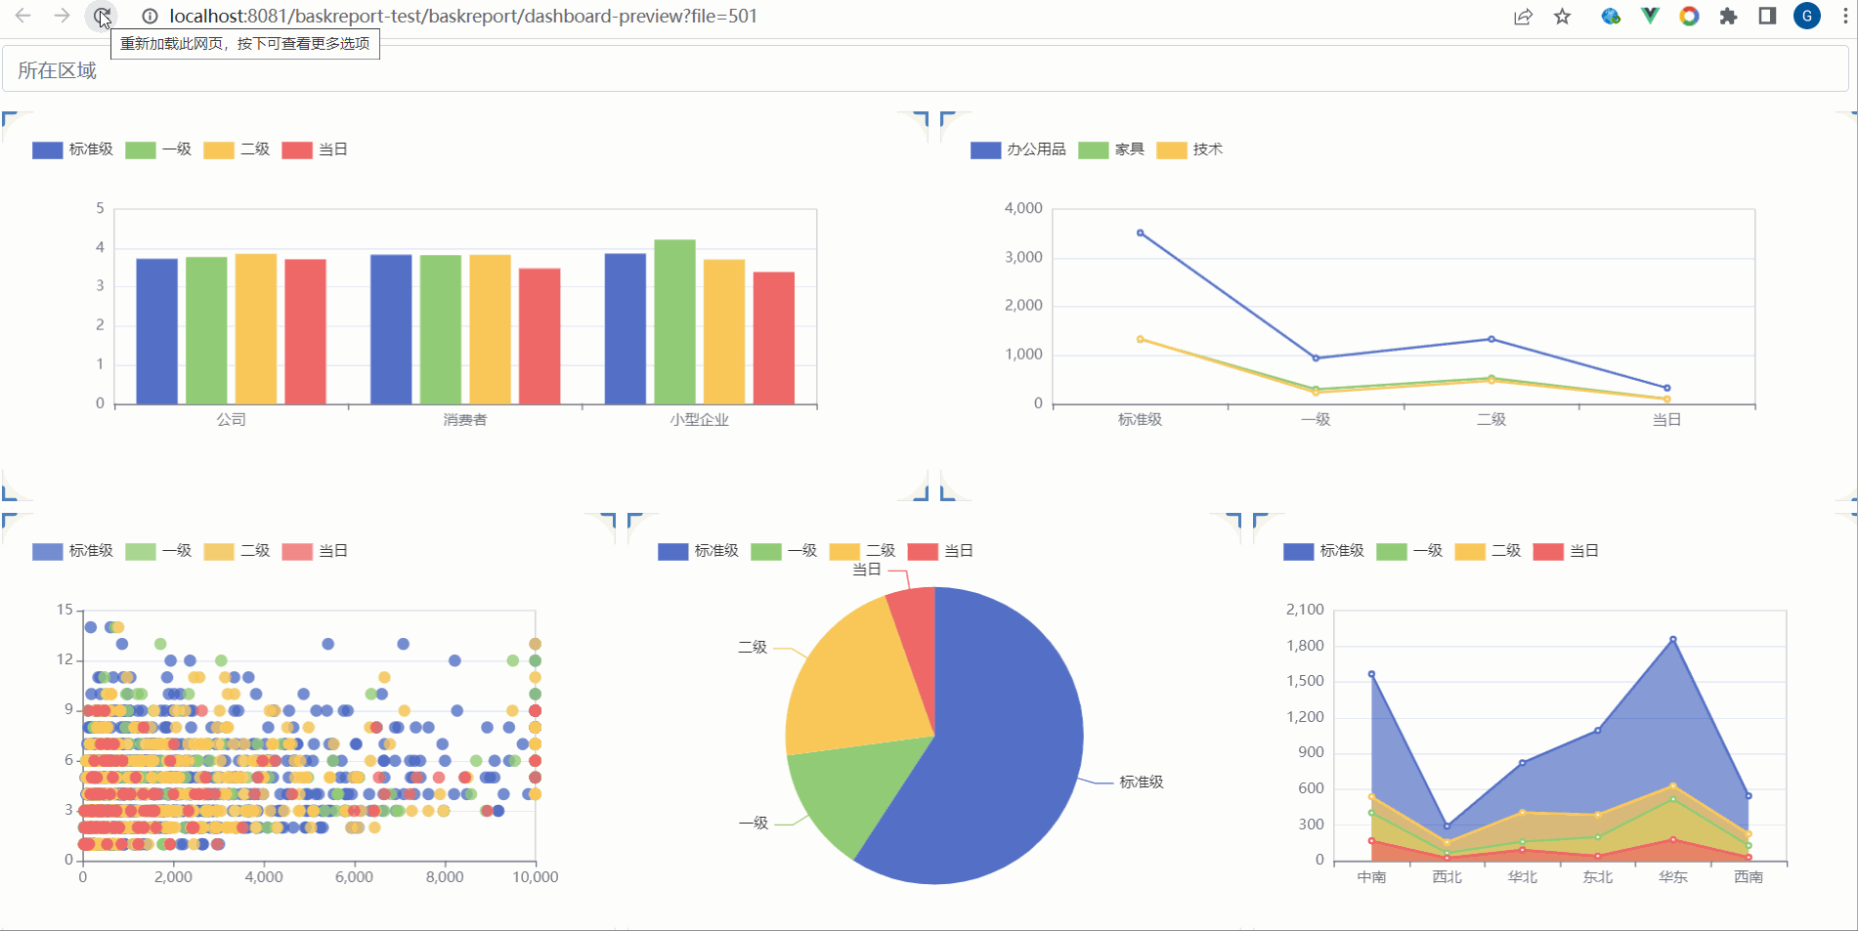Reload the page with refresh icon
This screenshot has height=931, width=1858.
point(101,16)
